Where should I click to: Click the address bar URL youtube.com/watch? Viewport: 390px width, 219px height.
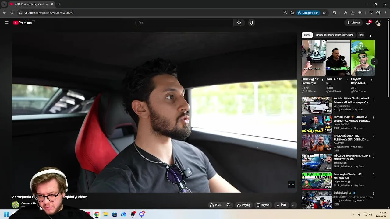(x=49, y=13)
